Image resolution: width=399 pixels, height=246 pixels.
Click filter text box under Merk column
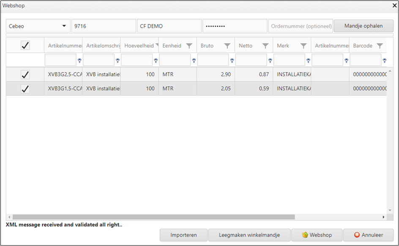[290, 60]
